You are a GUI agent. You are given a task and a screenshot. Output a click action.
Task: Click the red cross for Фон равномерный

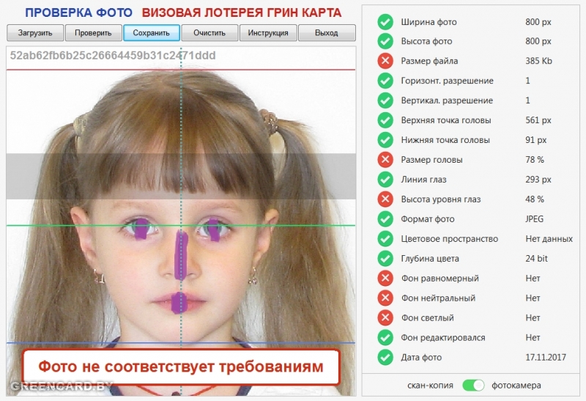[385, 279]
